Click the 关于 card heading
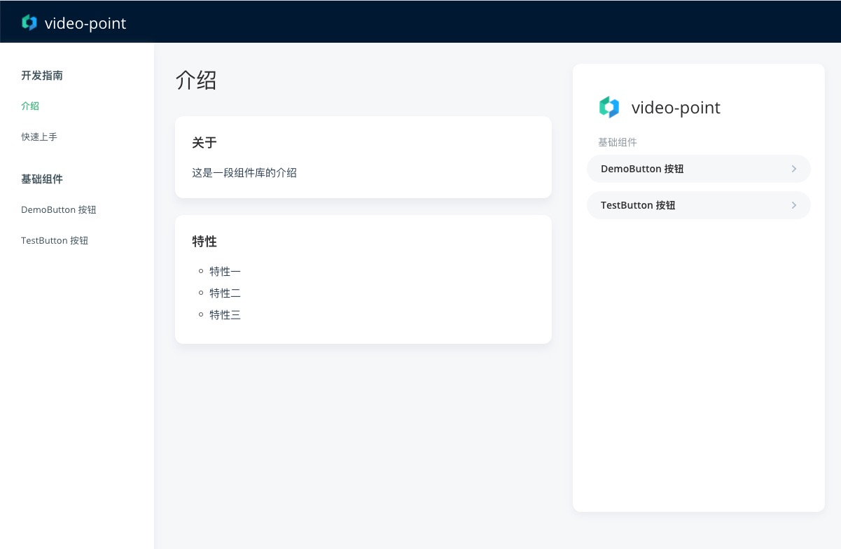 click(x=204, y=143)
